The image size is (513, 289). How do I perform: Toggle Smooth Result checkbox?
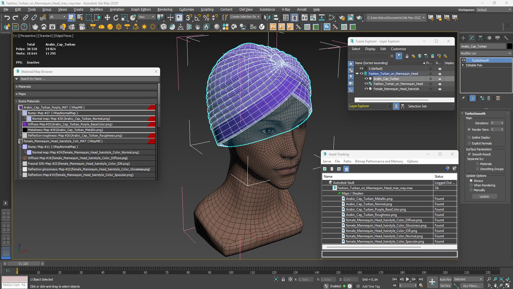pos(469,154)
